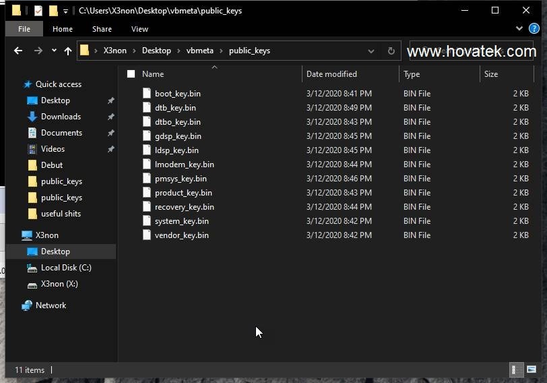Open the Debut folder in sidebar

point(52,165)
